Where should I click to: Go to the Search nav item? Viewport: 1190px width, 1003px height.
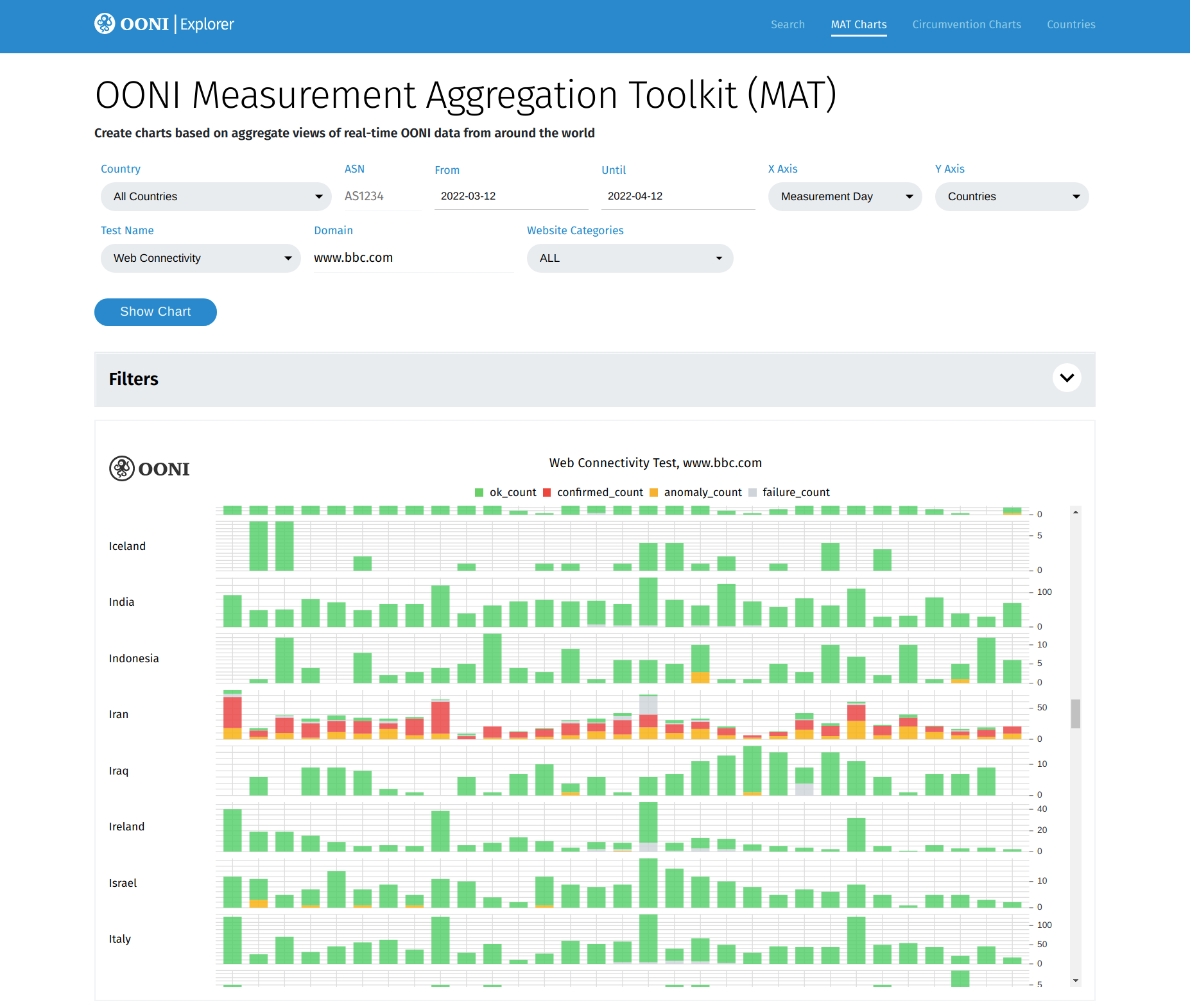click(x=788, y=24)
